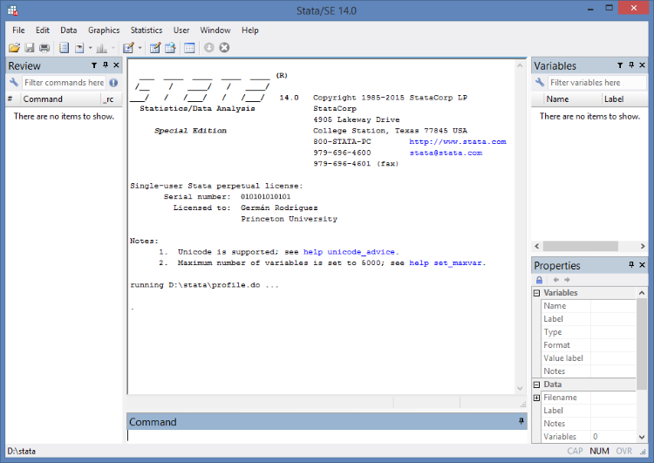Open the Log begin/close notebook icon
The width and height of the screenshot is (654, 463).
[x=64, y=48]
